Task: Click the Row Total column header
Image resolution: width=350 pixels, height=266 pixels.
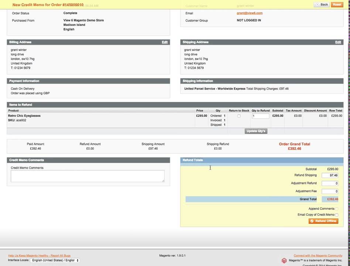Action: tap(336, 110)
